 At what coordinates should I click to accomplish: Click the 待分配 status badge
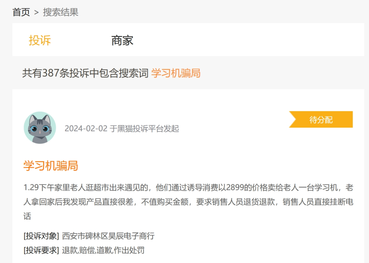(321, 120)
